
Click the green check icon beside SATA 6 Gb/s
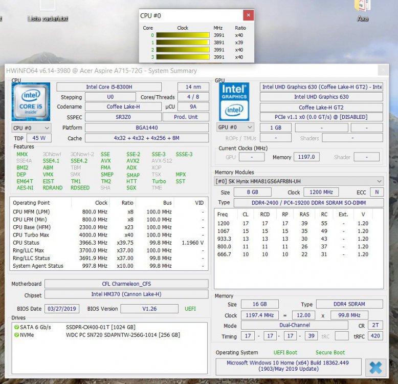click(16, 327)
